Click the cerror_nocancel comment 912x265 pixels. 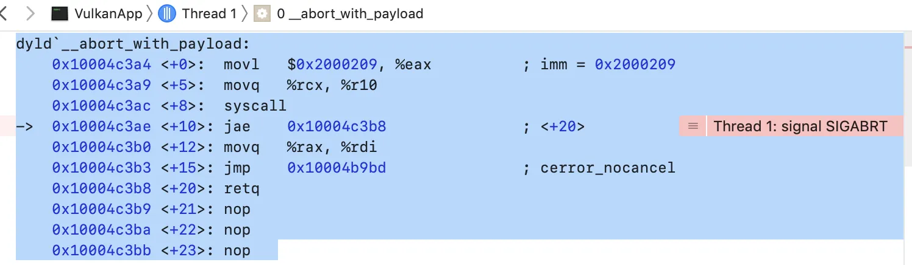point(608,168)
